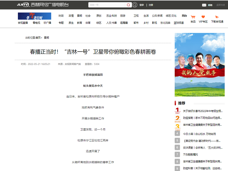This screenshot has height=171, width=228.
Task: Click the search input field
Action: coord(106,5)
